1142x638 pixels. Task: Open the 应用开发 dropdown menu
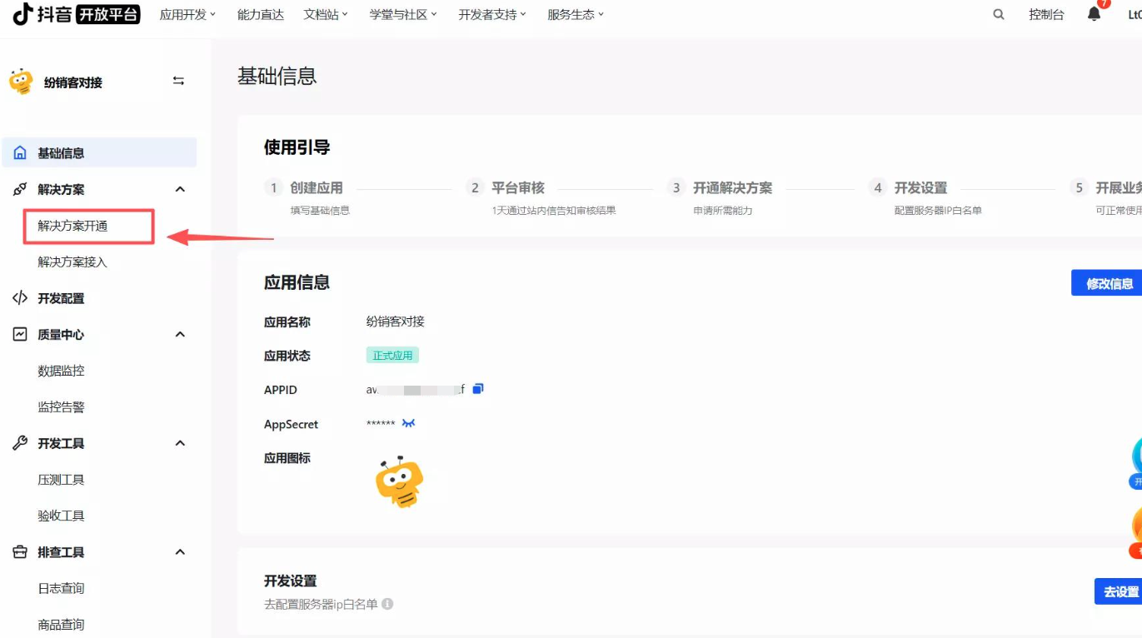pyautogui.click(x=187, y=14)
